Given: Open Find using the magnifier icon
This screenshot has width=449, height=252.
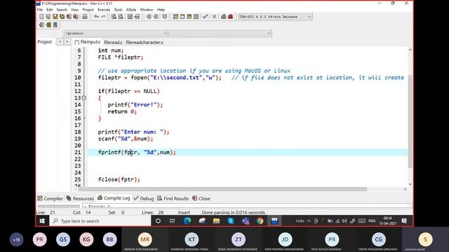Looking at the screenshot, I should [114, 17].
